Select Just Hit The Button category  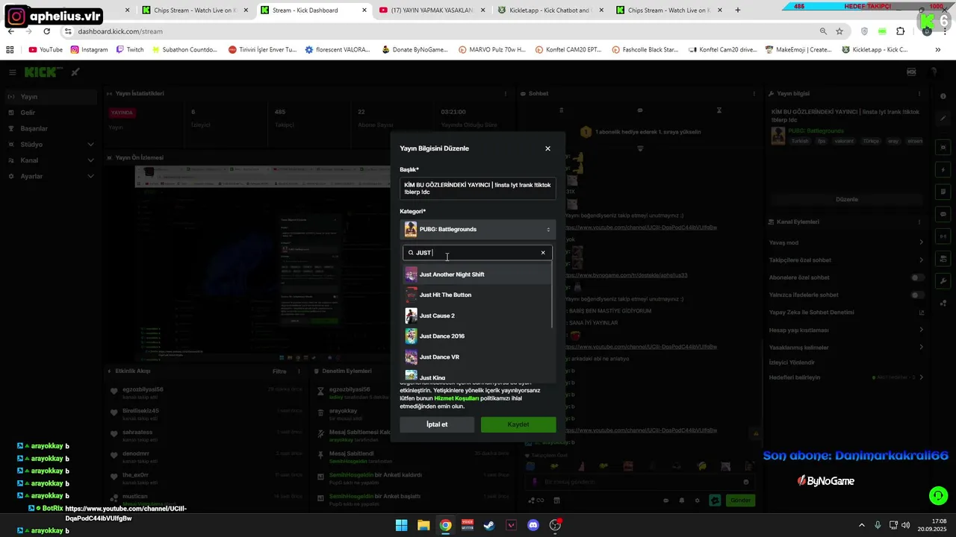tap(477, 295)
